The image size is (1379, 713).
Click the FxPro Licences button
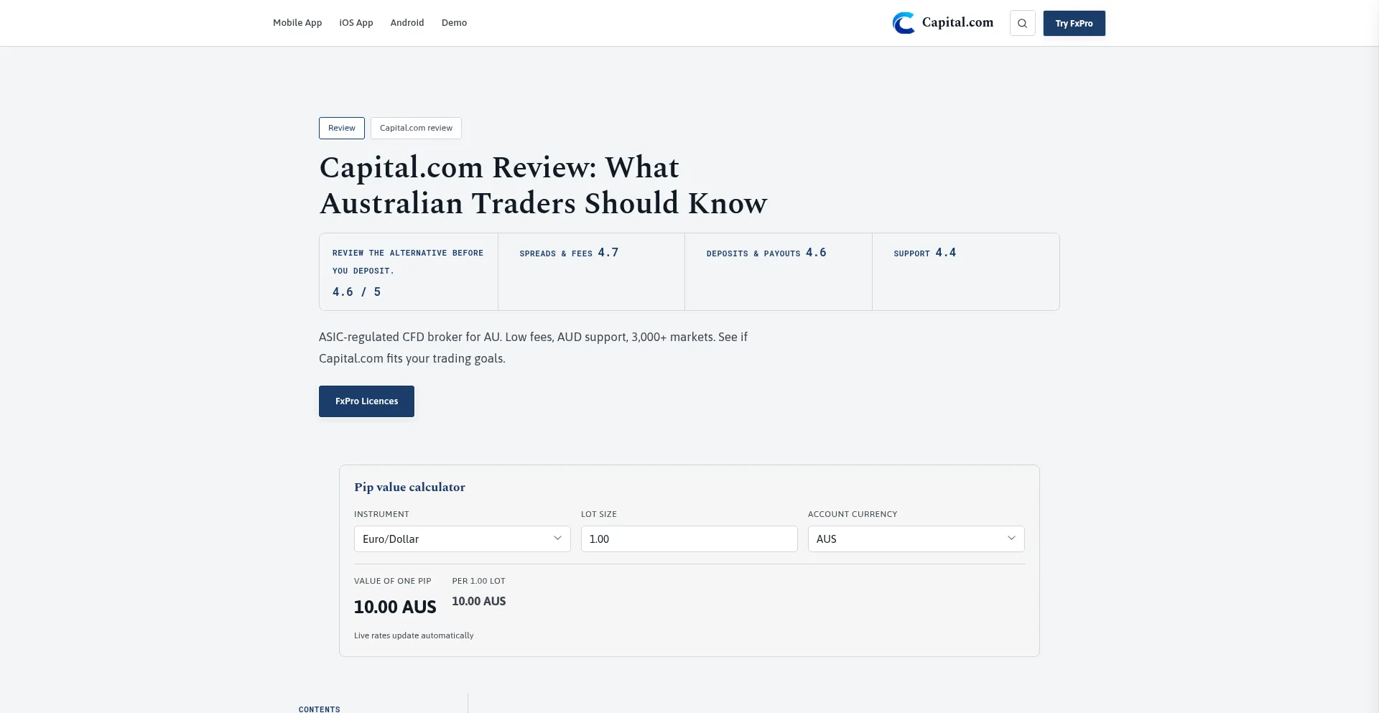pos(366,401)
